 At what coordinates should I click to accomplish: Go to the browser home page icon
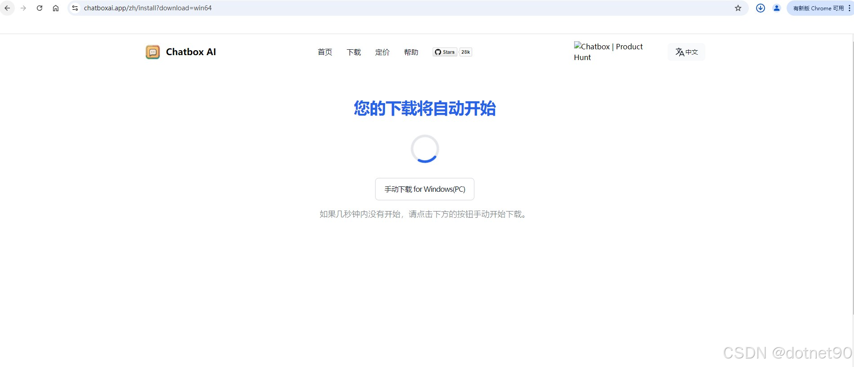(x=56, y=8)
